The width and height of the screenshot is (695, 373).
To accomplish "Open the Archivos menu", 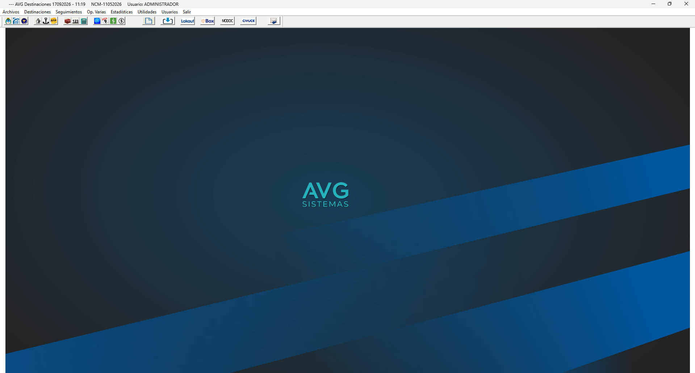I will pos(11,12).
